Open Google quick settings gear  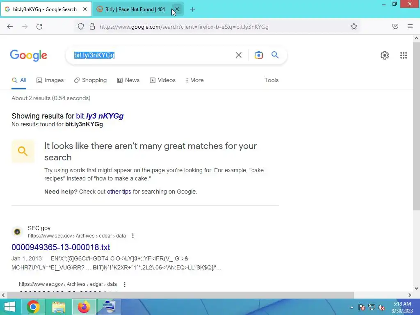[385, 55]
